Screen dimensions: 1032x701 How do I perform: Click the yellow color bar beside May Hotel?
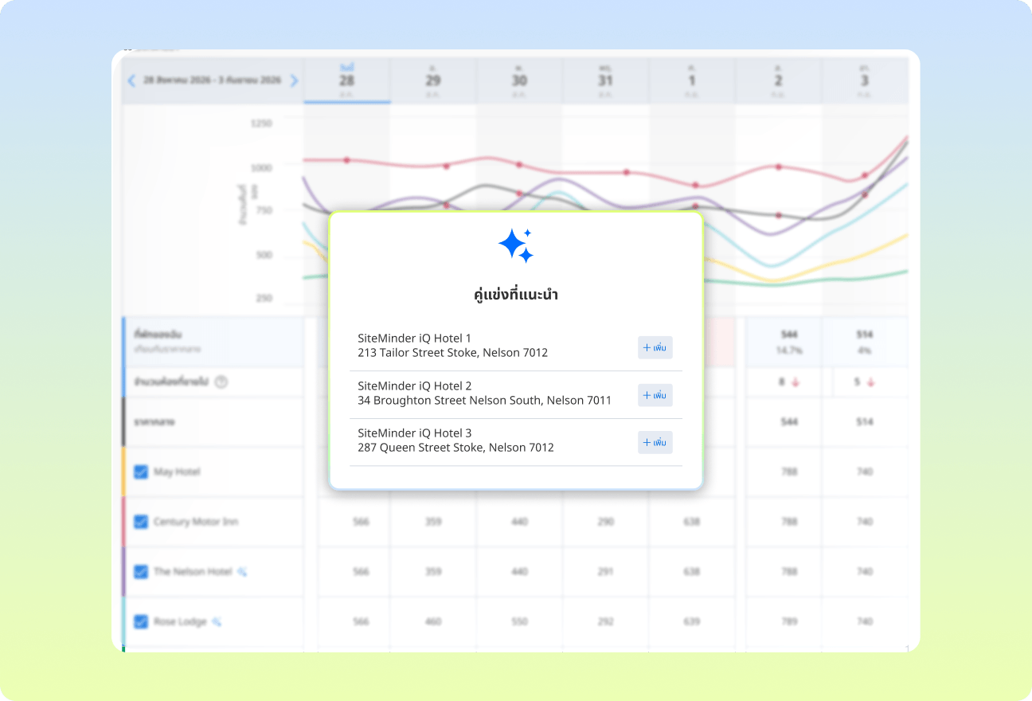[123, 472]
